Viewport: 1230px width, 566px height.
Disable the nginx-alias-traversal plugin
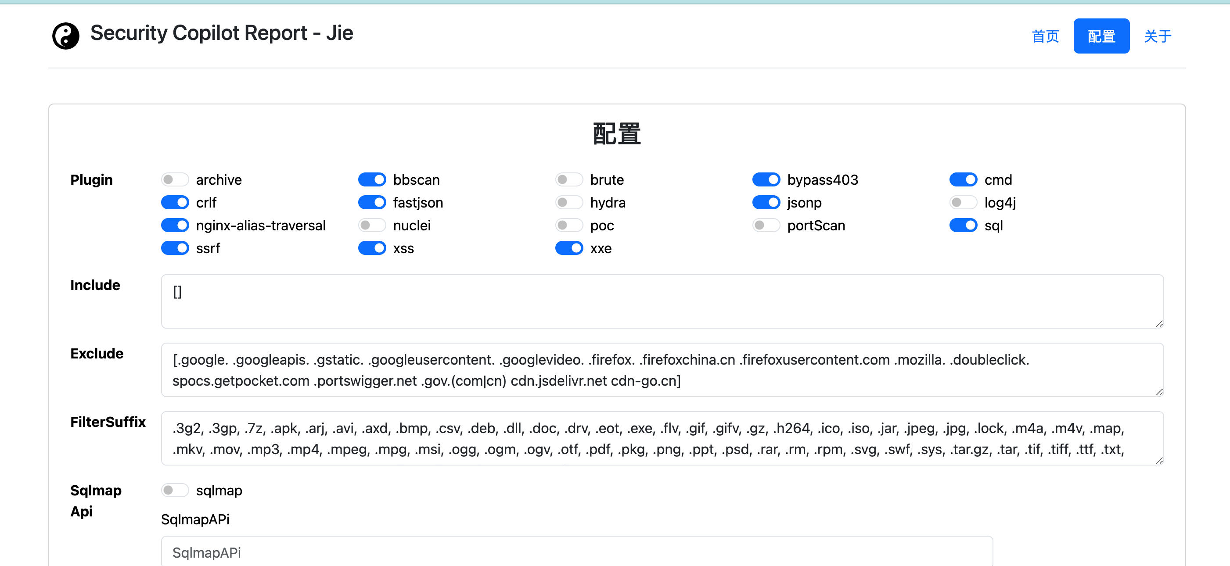(x=175, y=225)
